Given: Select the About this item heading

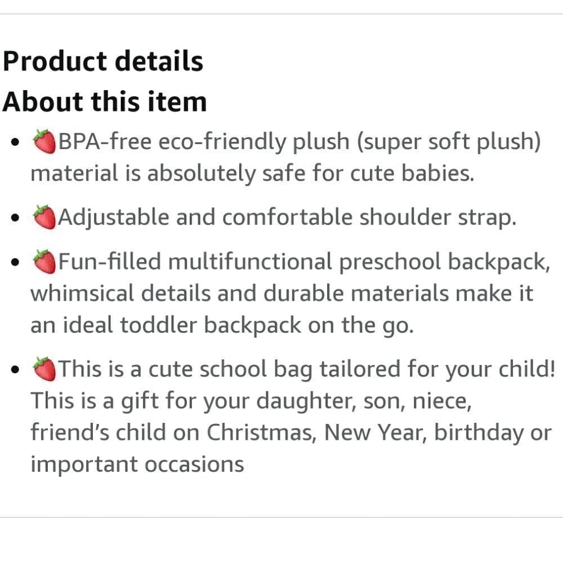Looking at the screenshot, I should tap(105, 101).
